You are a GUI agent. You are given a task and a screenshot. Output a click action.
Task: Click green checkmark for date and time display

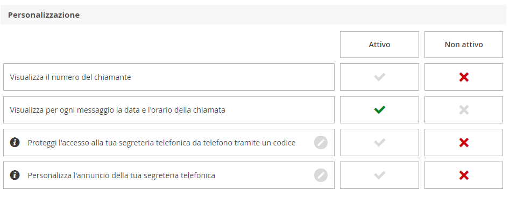point(379,109)
